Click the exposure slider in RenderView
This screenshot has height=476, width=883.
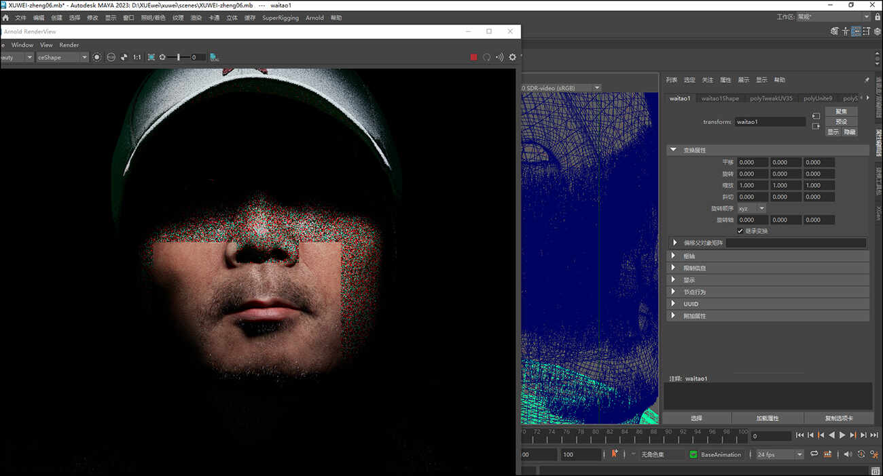tap(179, 58)
